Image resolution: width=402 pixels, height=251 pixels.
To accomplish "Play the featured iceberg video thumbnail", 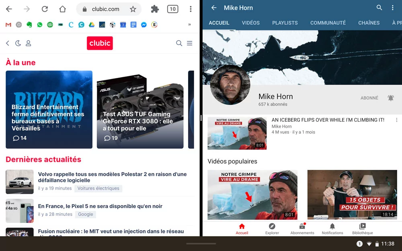I will [237, 133].
